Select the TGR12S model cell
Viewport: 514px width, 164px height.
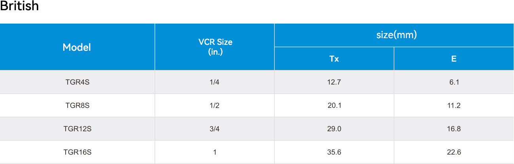click(77, 129)
